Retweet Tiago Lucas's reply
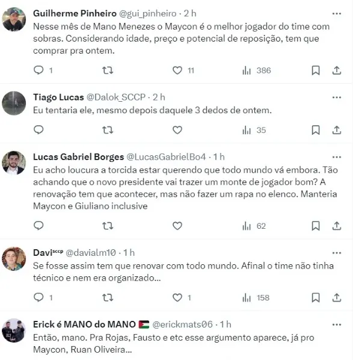353x360 pixels. (x=108, y=130)
